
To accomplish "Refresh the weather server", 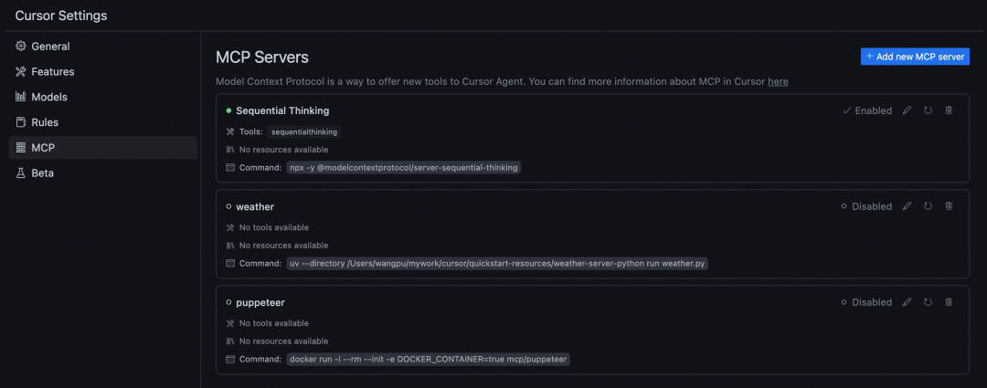I will tap(928, 205).
